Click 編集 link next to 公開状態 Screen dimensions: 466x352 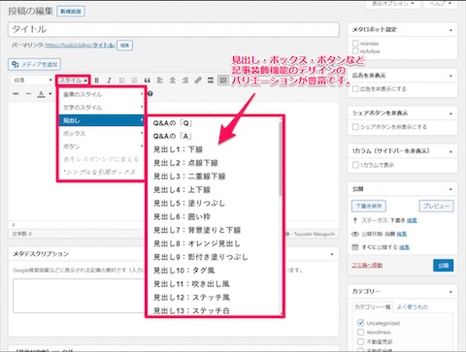[402, 234]
